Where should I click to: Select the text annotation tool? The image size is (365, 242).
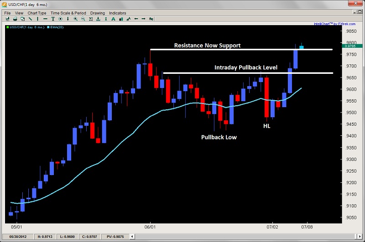point(53,19)
